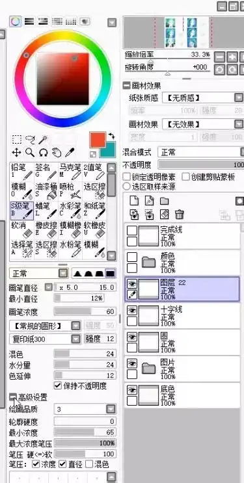Select the hand pan tool
This screenshot has width=244, height=483.
pyautogui.click(x=57, y=152)
